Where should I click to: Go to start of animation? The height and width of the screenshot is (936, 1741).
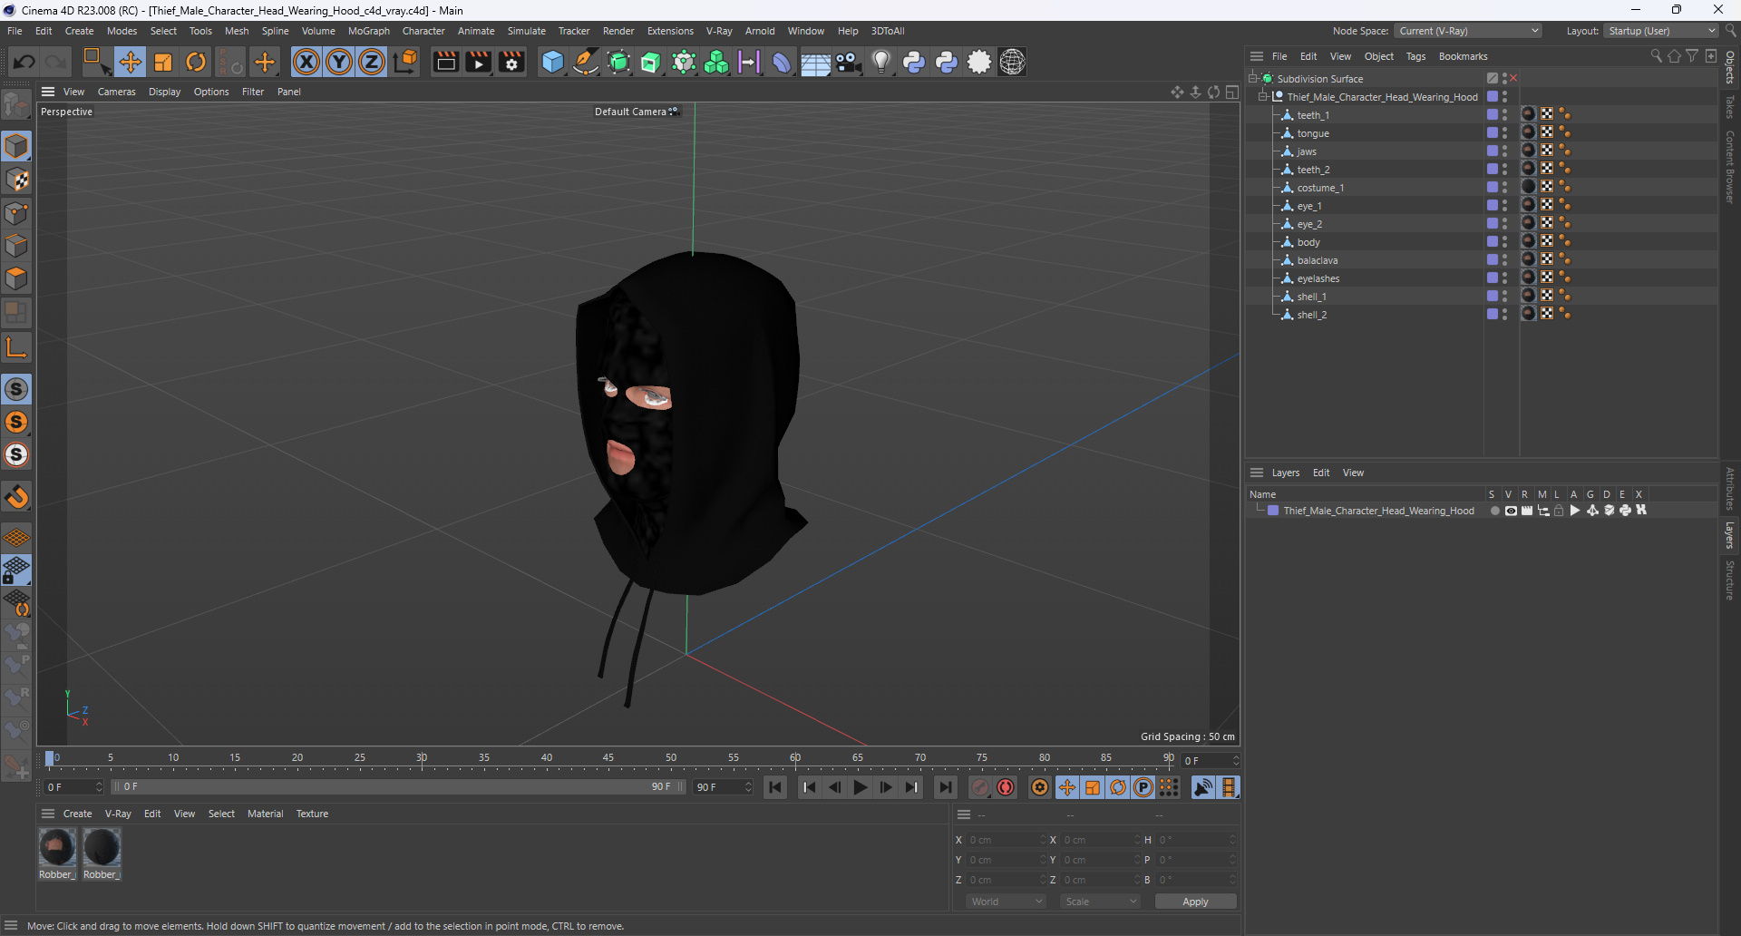pyautogui.click(x=775, y=787)
